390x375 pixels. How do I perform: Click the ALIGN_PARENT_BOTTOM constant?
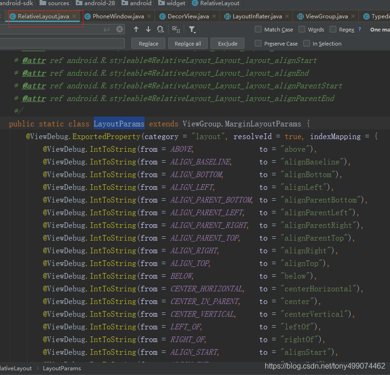[211, 200]
